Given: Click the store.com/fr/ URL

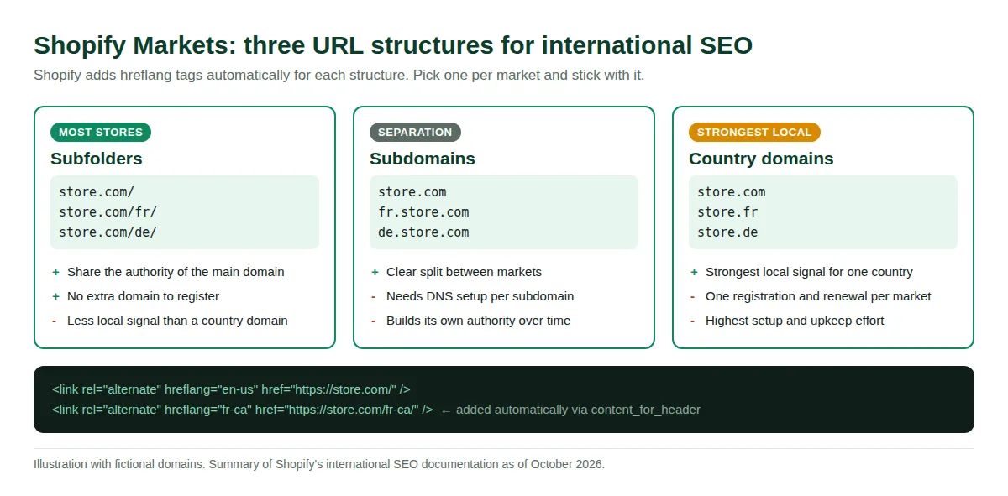Looking at the screenshot, I should pos(108,212).
